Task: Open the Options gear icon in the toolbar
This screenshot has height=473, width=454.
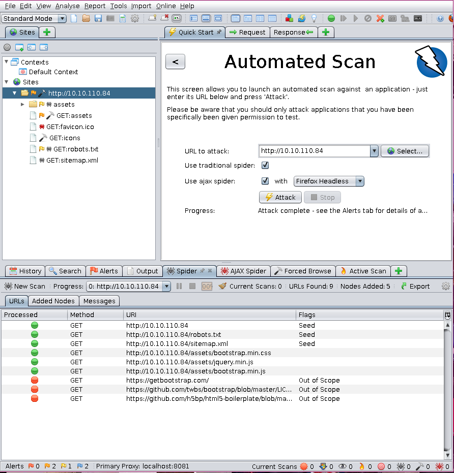Action: tap(135, 18)
